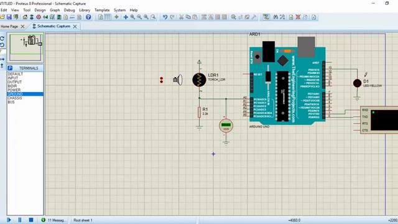Pause the simulation
This screenshot has width=398, height=224.
pyautogui.click(x=20, y=220)
